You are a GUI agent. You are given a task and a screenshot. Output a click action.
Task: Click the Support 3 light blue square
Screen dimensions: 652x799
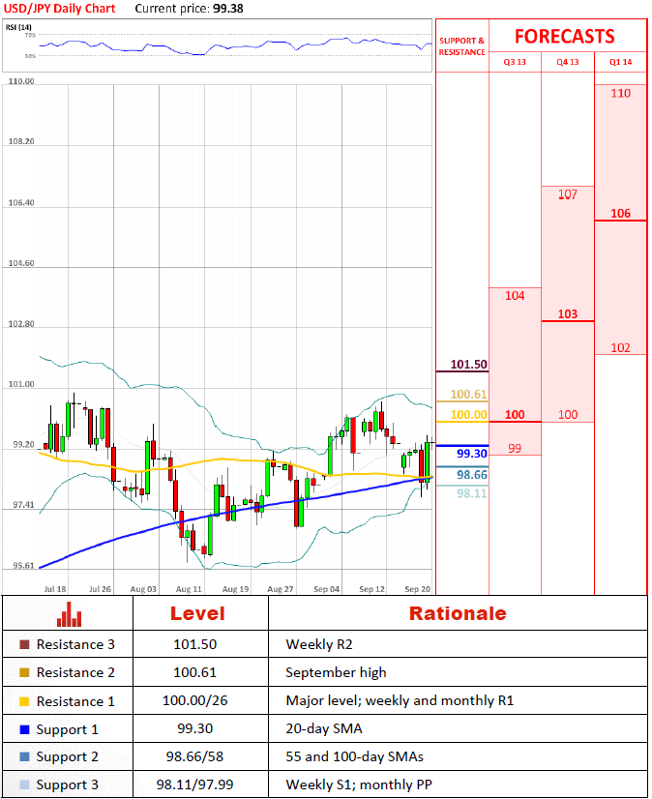[24, 785]
